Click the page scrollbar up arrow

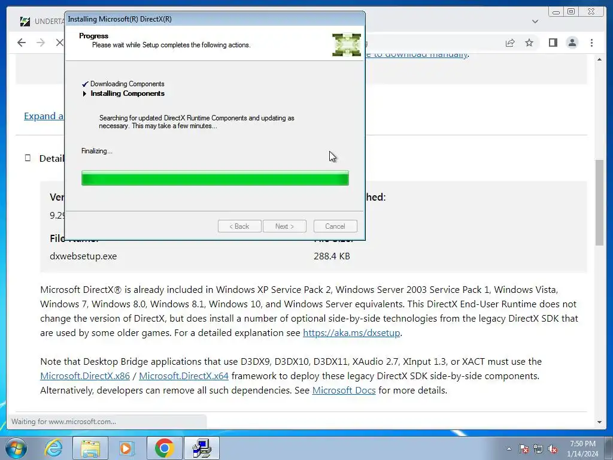coord(599,59)
